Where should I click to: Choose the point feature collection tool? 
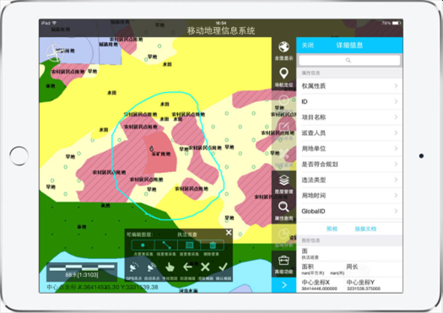(x=143, y=246)
